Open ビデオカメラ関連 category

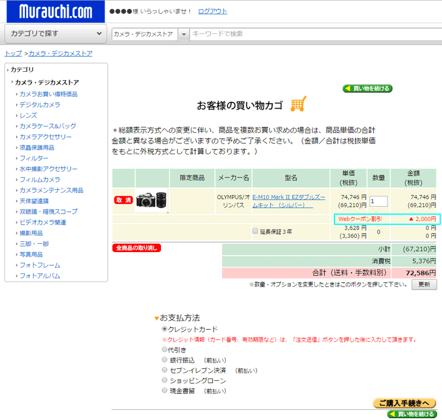point(43,222)
